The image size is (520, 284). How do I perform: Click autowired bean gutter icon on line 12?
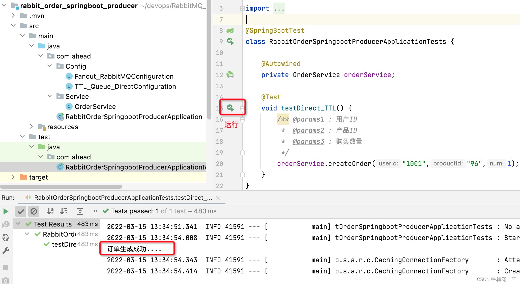coord(230,75)
